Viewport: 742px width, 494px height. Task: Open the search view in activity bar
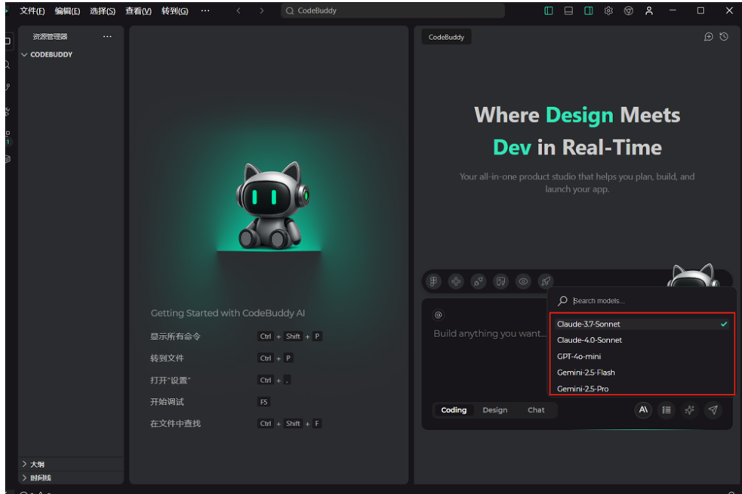tap(8, 65)
